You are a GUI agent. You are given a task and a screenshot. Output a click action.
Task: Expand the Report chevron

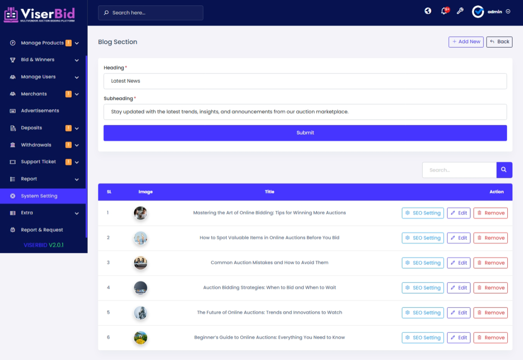pos(77,180)
